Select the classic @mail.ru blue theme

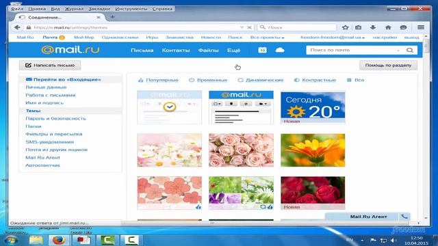point(241,107)
